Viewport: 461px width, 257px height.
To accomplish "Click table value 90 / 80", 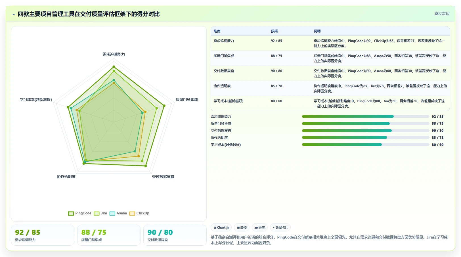I will (x=276, y=71).
